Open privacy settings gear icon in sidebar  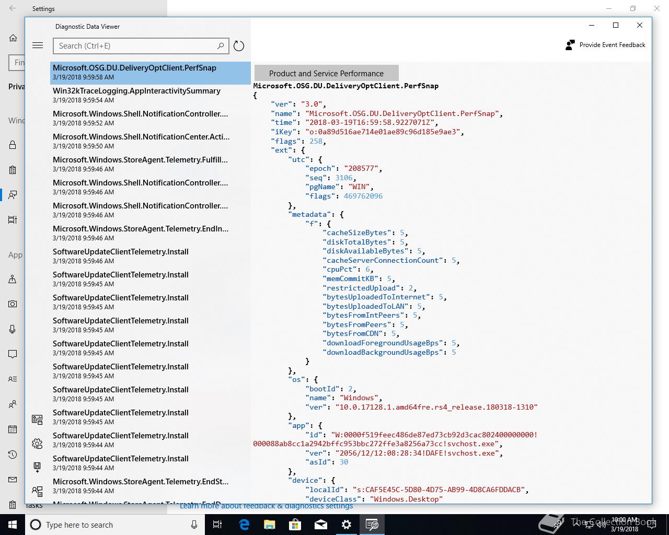pyautogui.click(x=37, y=444)
